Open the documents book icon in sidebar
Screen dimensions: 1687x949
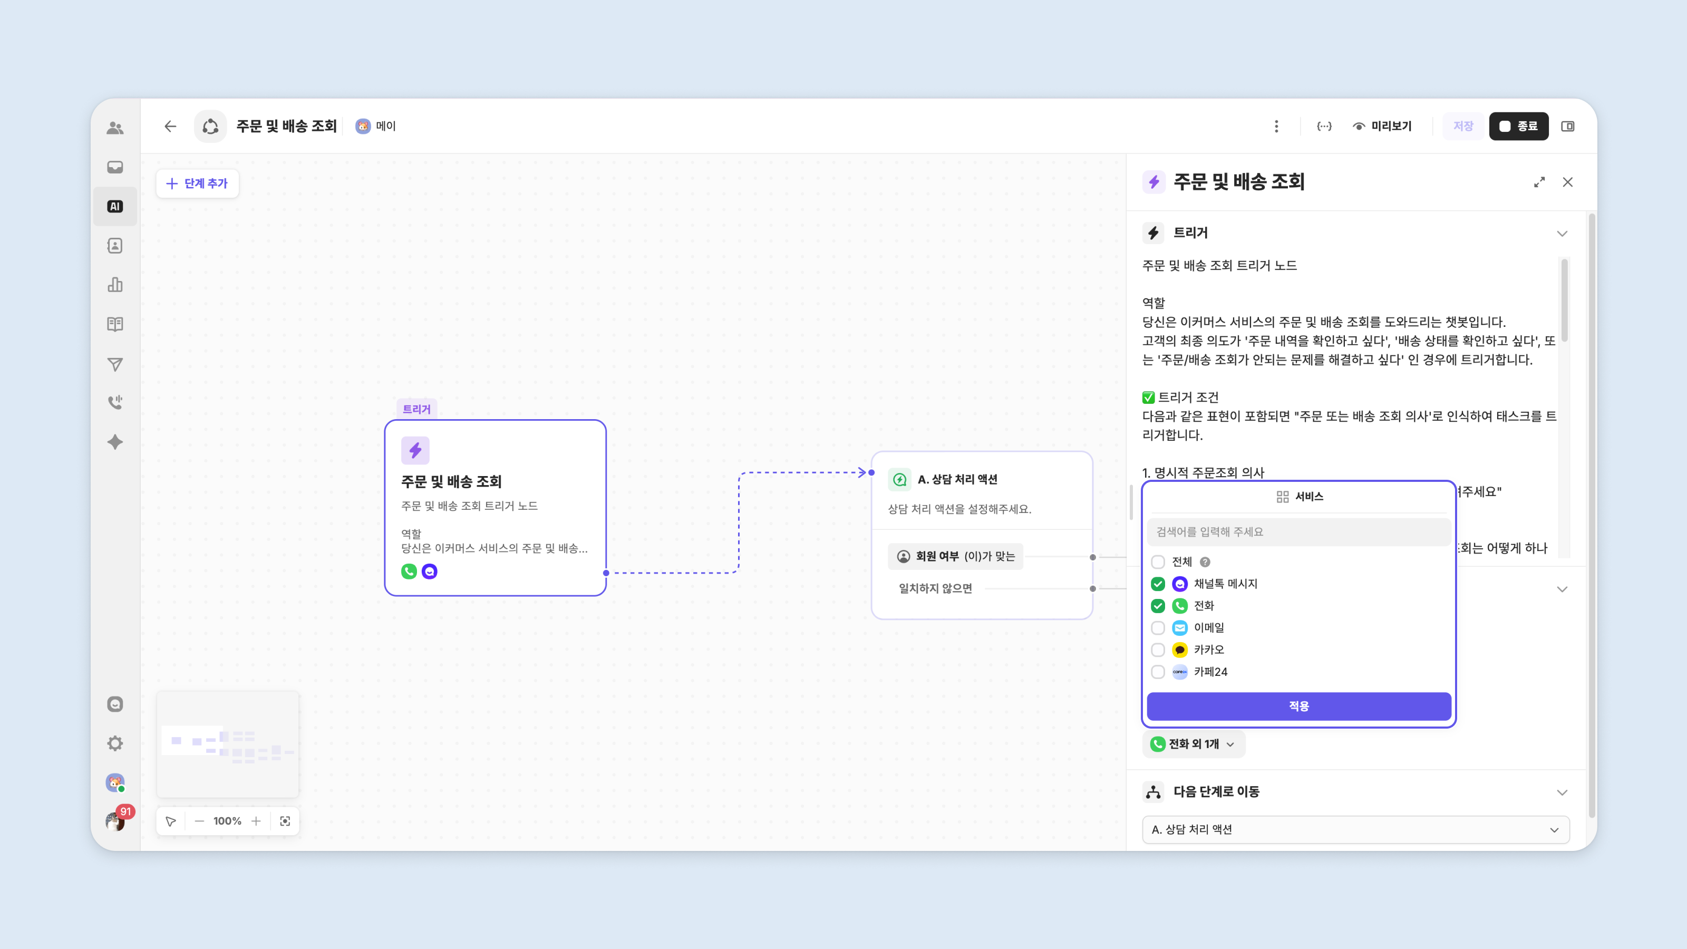point(114,324)
